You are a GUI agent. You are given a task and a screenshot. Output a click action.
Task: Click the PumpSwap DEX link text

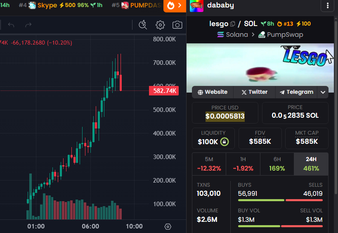285,35
